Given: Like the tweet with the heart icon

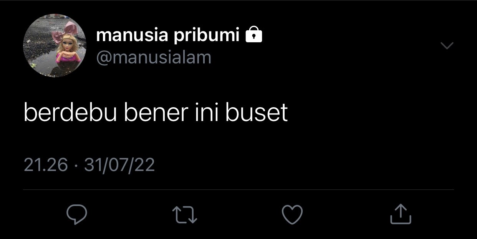Looking at the screenshot, I should (x=292, y=214).
